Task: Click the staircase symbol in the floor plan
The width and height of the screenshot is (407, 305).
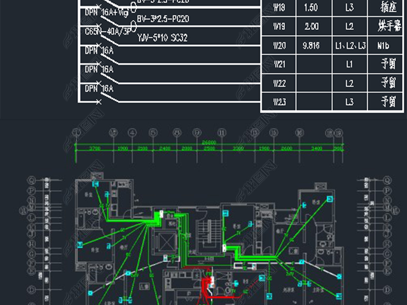Action: click(208, 234)
